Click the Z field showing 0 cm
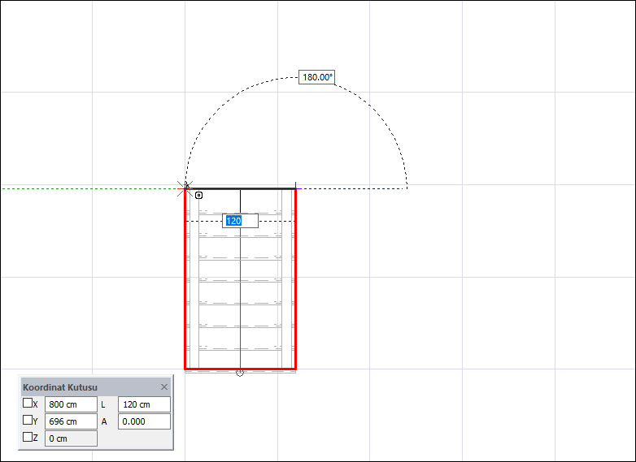 [71, 438]
